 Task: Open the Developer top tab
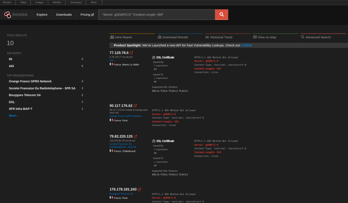[76, 2]
